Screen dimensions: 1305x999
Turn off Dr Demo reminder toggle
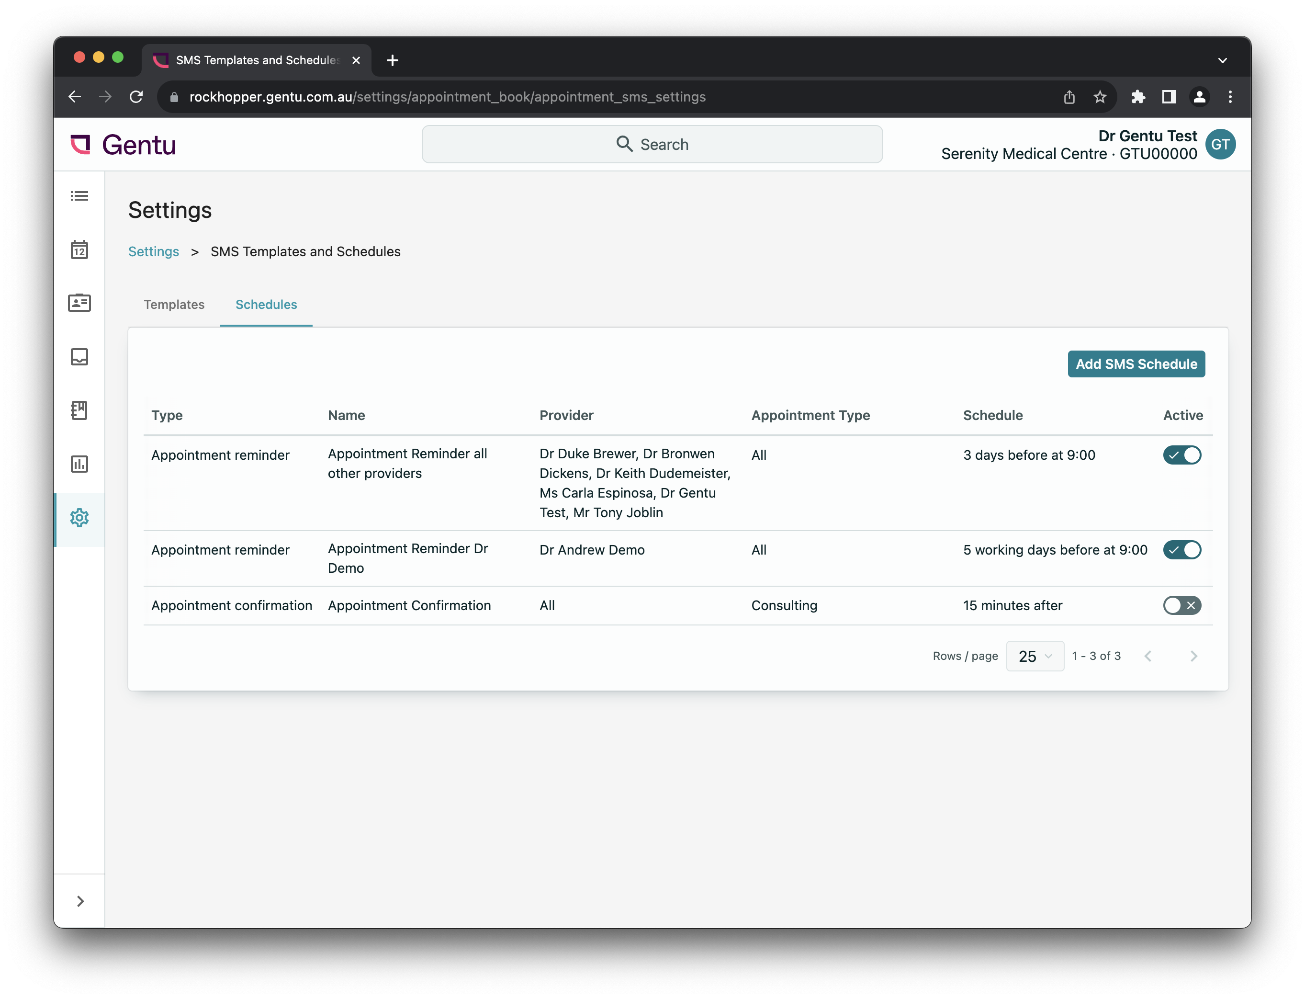click(1181, 550)
